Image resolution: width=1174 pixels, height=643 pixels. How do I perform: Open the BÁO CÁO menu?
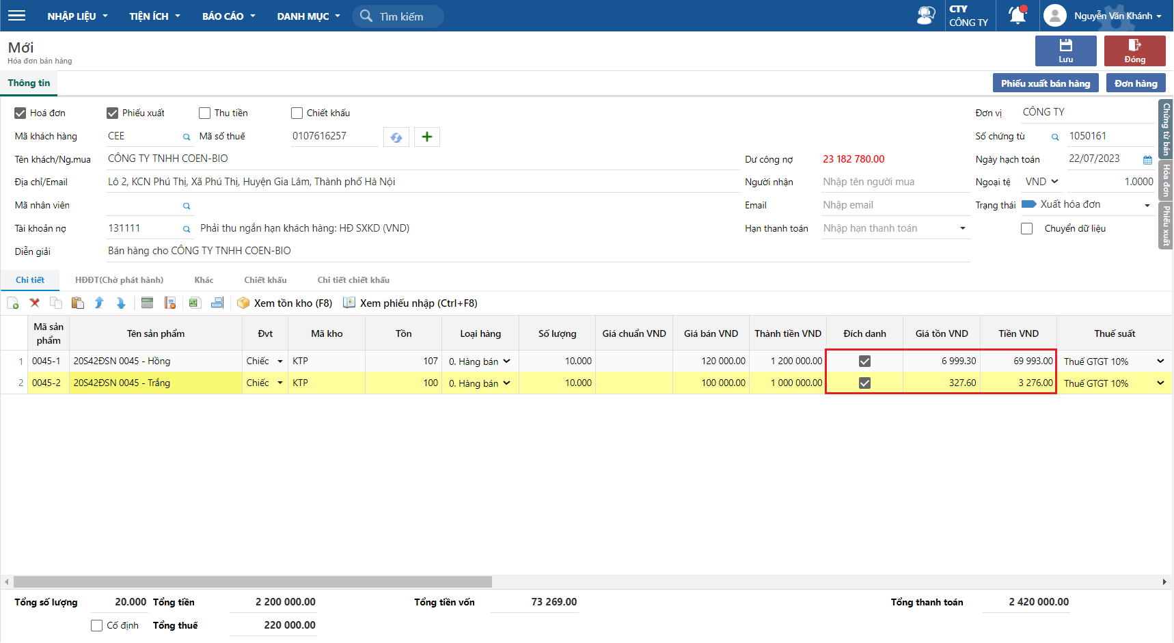point(228,16)
